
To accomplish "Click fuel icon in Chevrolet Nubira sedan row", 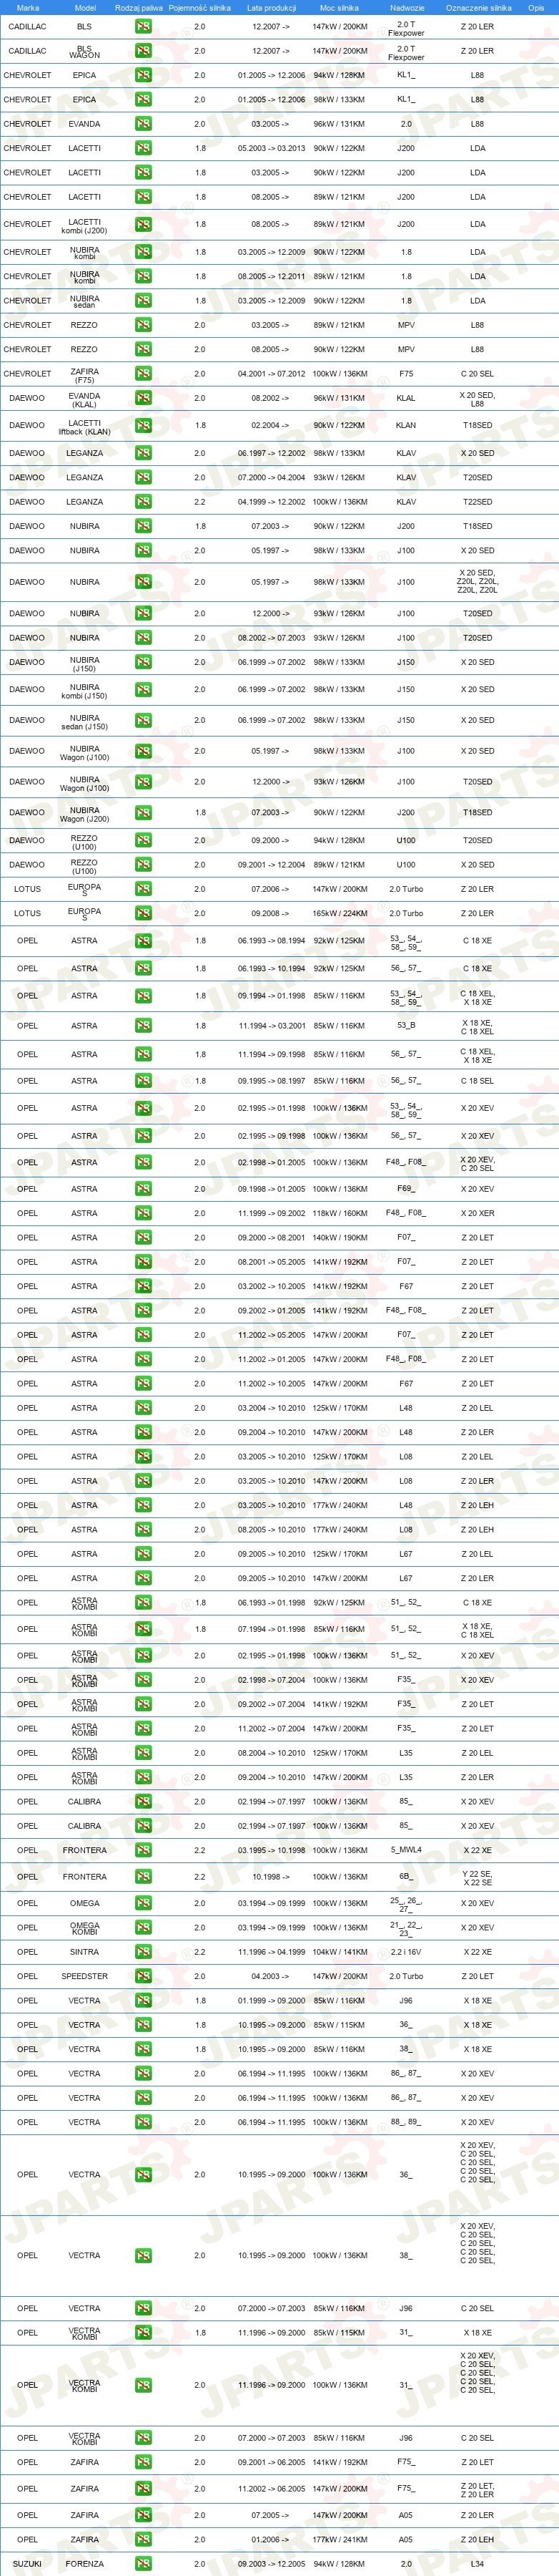I will point(144,301).
